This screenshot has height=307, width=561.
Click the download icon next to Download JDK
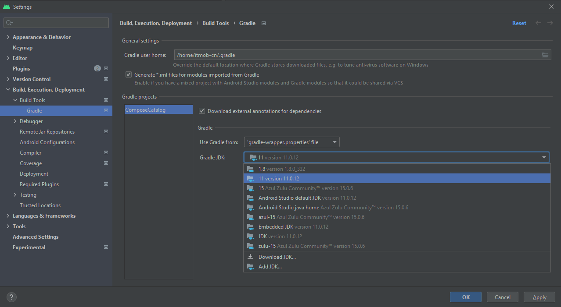pyautogui.click(x=250, y=257)
